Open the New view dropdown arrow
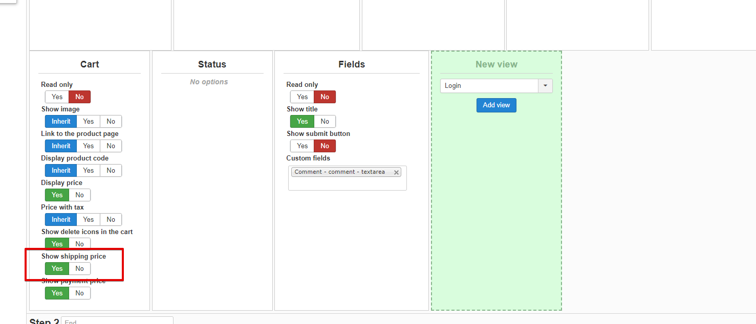The height and width of the screenshot is (324, 756). coord(545,86)
